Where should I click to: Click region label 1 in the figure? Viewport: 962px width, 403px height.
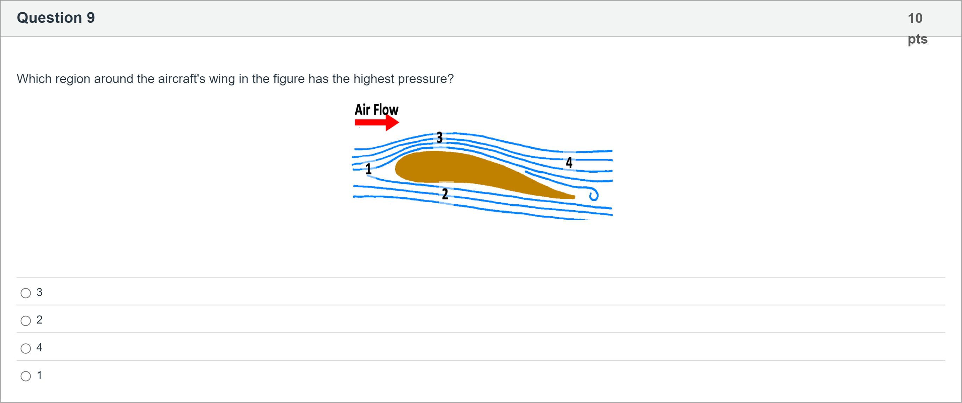369,169
